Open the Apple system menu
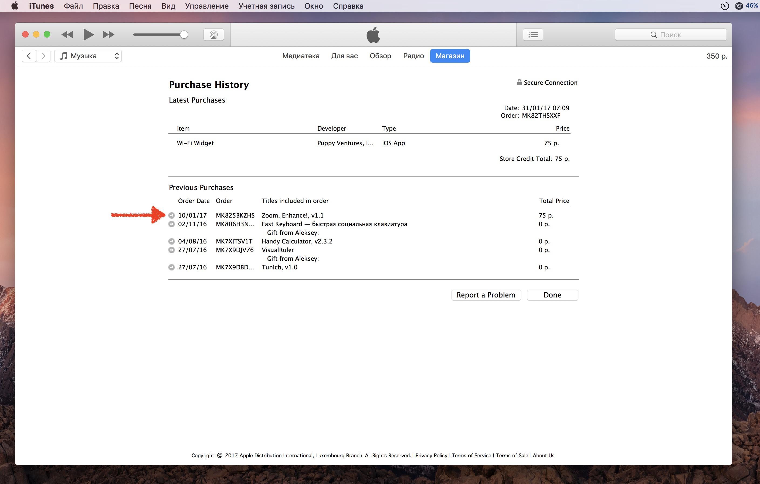The height and width of the screenshot is (484, 760). tap(15, 6)
